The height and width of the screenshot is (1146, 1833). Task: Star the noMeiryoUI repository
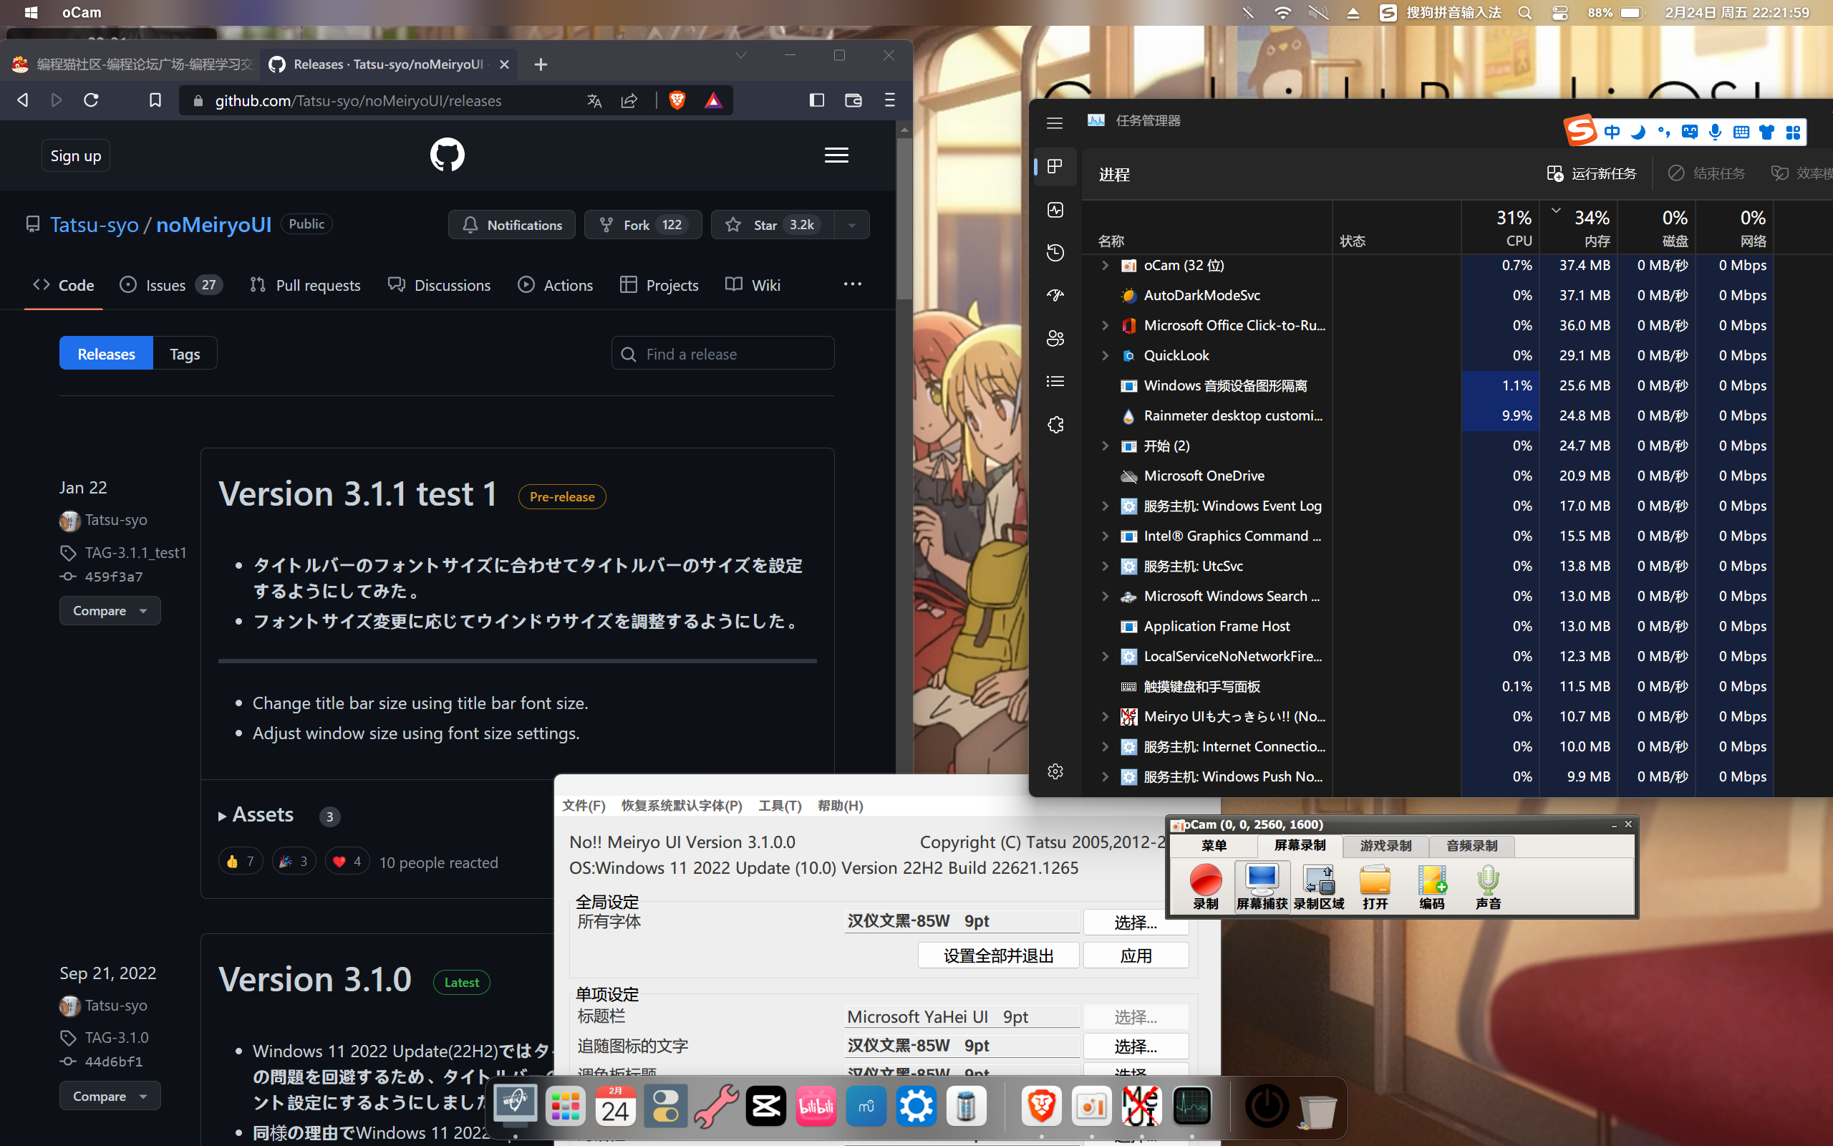(772, 225)
